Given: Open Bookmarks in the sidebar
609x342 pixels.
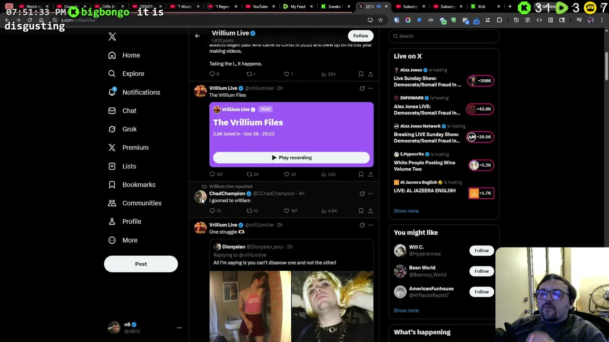Looking at the screenshot, I should point(132,185).
